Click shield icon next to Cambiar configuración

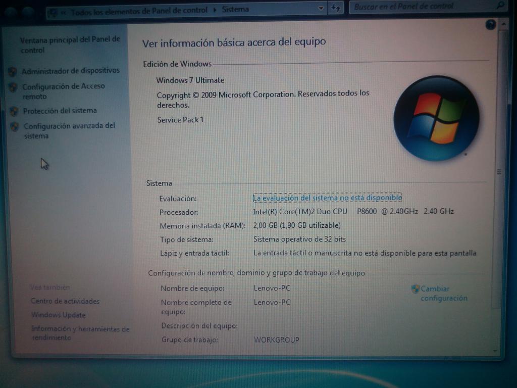coord(416,289)
